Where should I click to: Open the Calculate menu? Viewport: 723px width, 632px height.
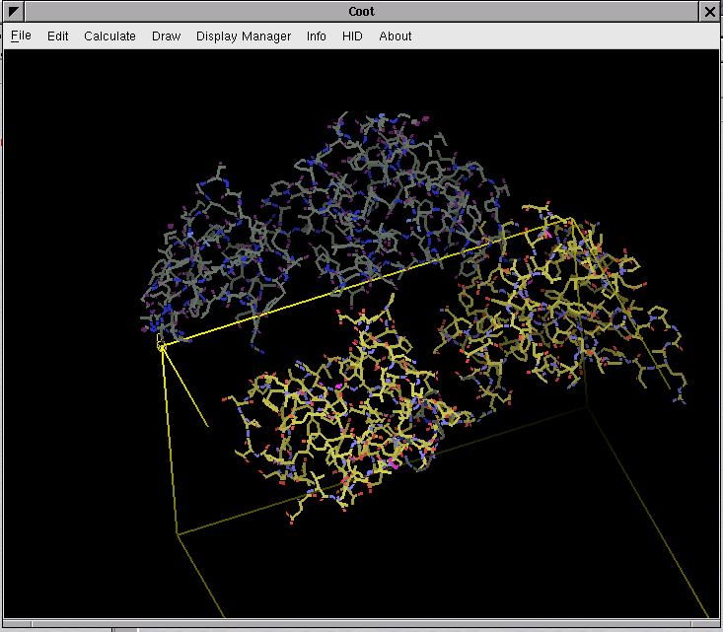coord(109,36)
